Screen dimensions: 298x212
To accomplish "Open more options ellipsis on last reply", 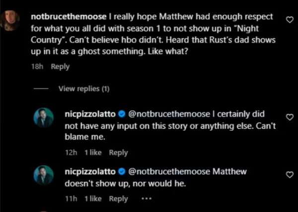I will tap(147, 199).
